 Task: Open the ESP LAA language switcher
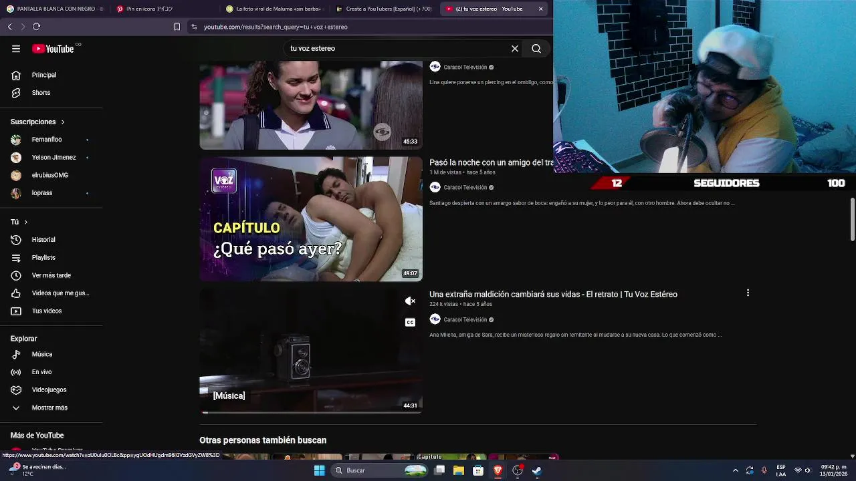[x=781, y=470]
